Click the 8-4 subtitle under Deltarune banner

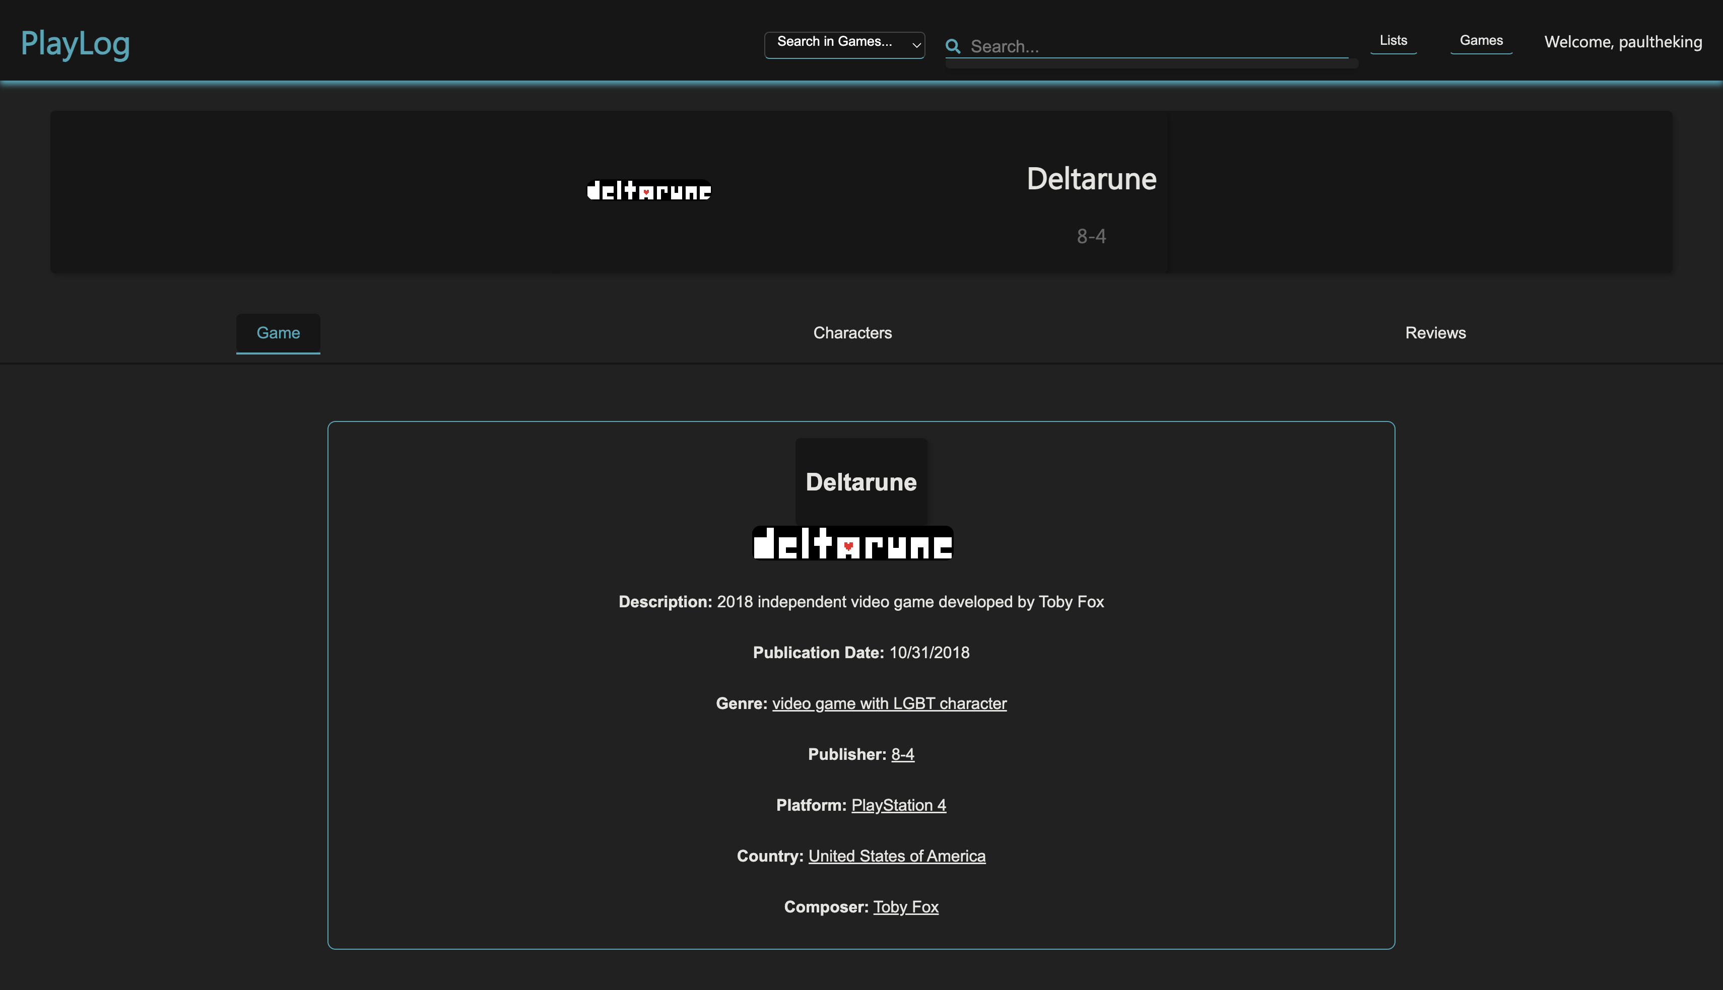coord(1091,236)
